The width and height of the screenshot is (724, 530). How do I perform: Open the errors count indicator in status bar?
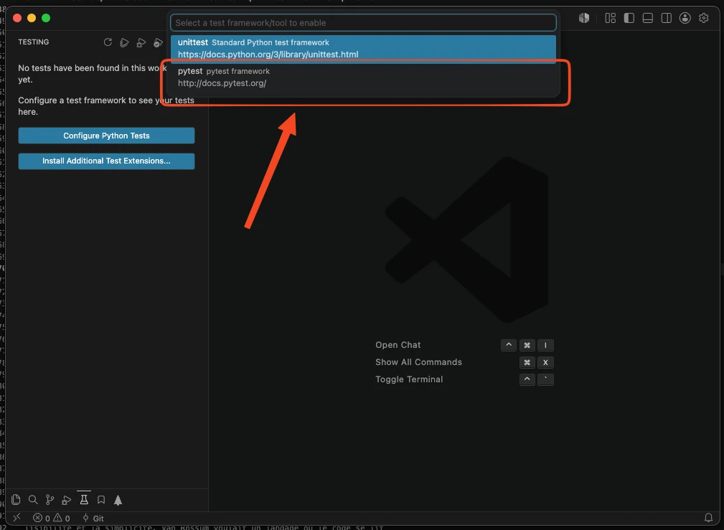(x=42, y=518)
